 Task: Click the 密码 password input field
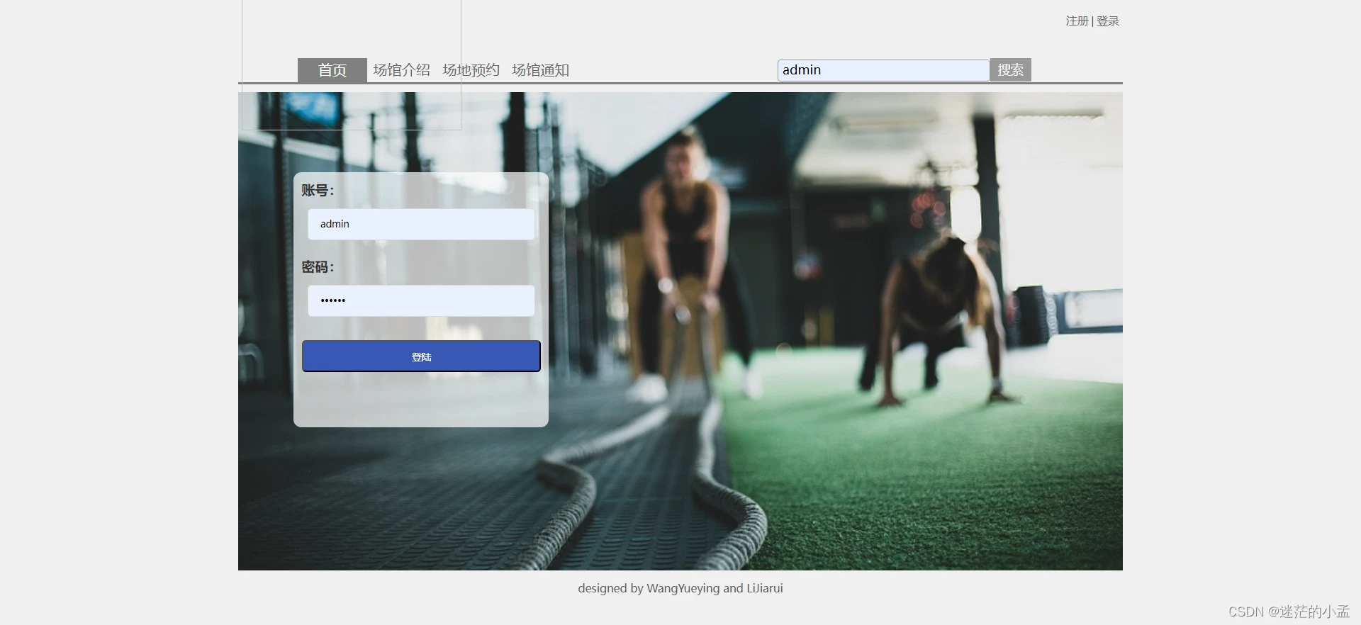(x=421, y=300)
